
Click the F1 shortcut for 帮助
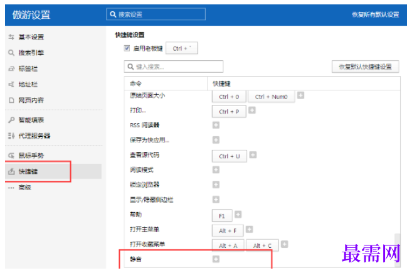coord(222,216)
